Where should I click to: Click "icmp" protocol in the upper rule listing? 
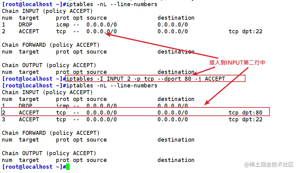coord(62,25)
